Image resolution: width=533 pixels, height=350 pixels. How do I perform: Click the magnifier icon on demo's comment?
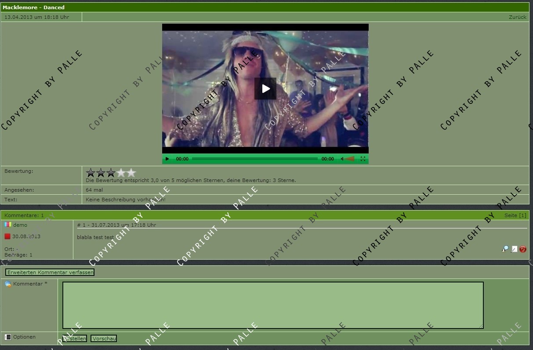point(505,249)
